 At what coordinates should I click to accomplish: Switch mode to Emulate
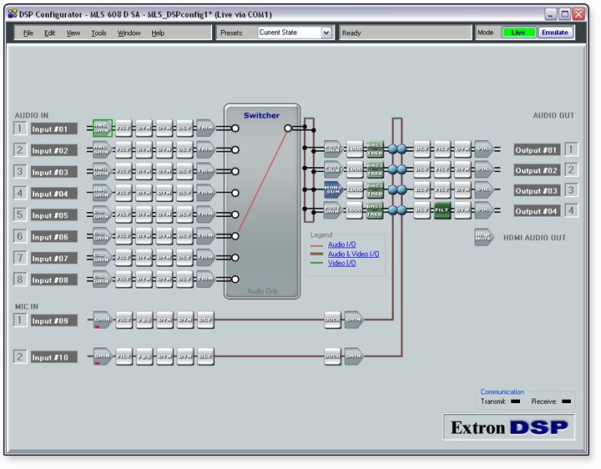554,33
